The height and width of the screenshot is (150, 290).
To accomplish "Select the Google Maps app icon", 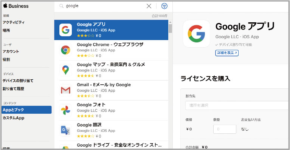I will coord(65,70).
